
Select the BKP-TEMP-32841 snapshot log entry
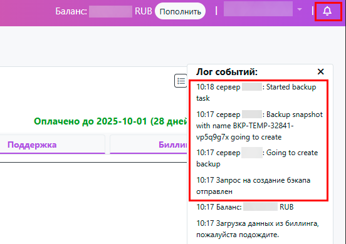click(x=259, y=126)
